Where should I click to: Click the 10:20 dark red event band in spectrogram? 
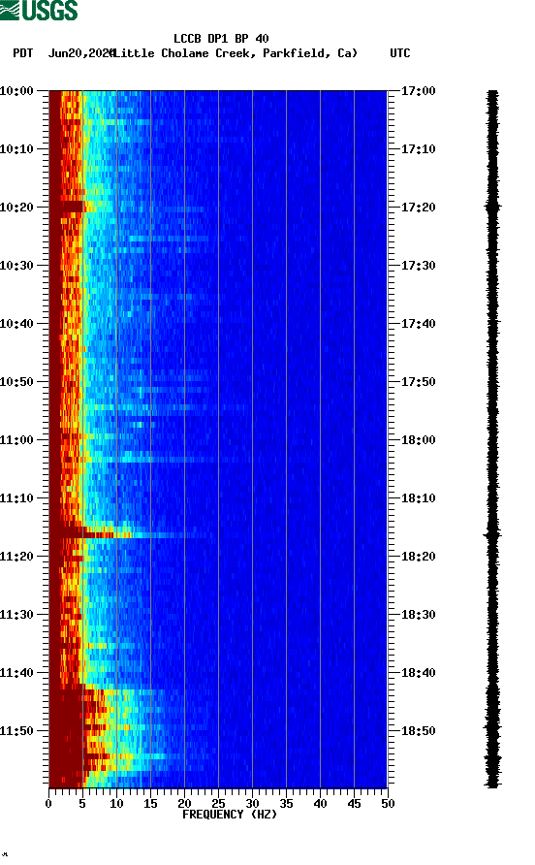[66, 207]
